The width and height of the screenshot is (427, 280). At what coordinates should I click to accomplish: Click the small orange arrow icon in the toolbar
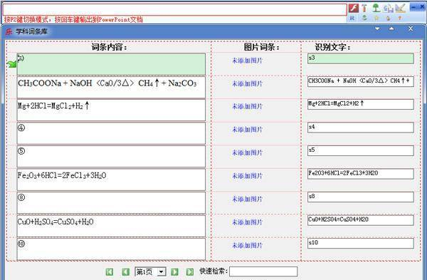click(400, 19)
